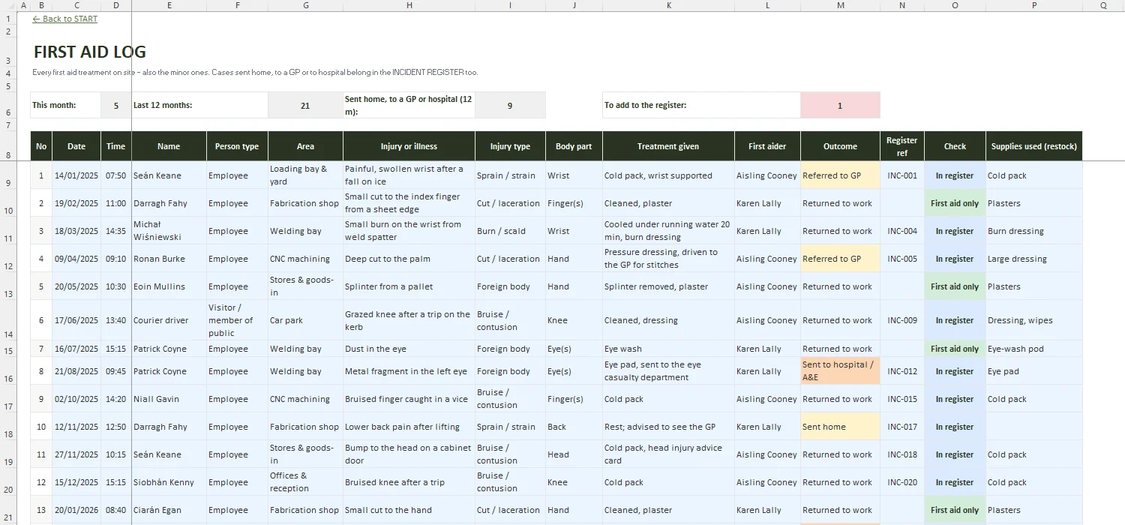This screenshot has width=1125, height=525.
Task: Click the Supplies used (restock) header
Action: click(1033, 146)
